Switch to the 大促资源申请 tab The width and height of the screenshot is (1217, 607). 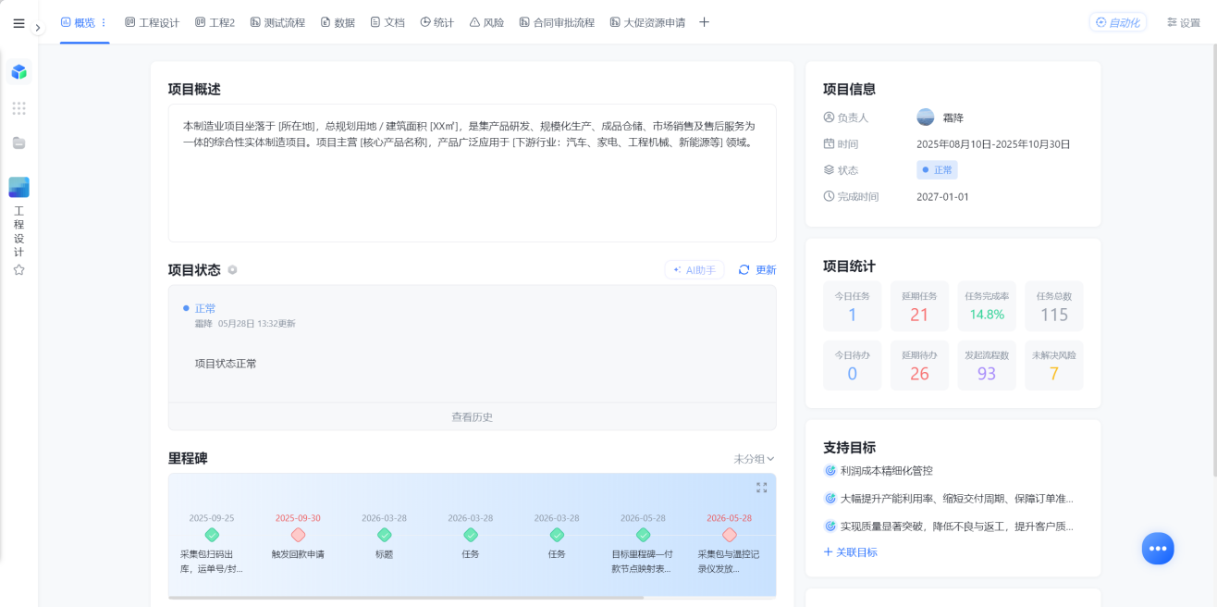pos(647,22)
